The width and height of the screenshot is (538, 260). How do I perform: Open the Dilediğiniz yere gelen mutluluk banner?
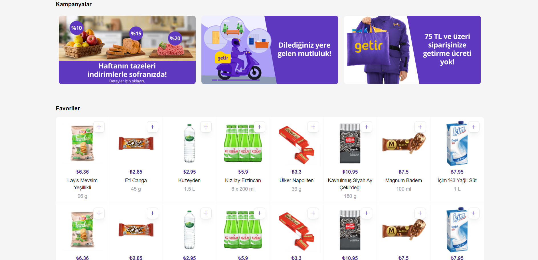click(x=270, y=50)
